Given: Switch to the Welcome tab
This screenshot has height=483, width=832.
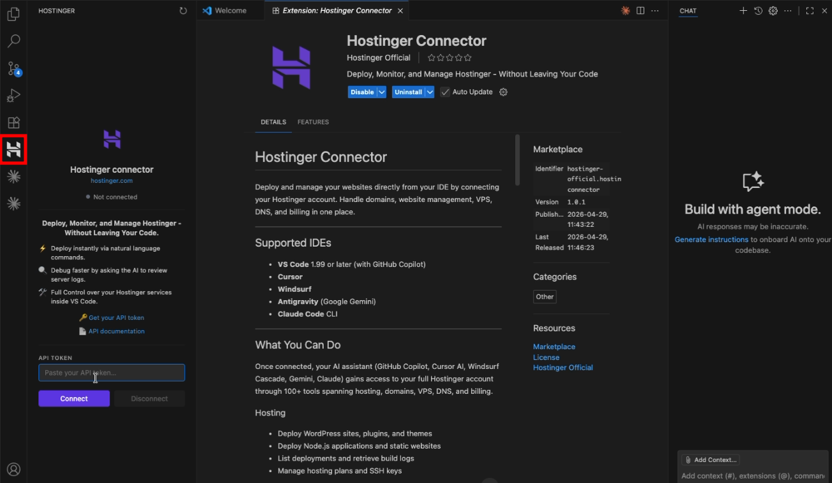Looking at the screenshot, I should click(231, 11).
